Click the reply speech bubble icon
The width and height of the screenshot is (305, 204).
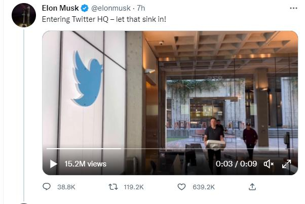pos(47,187)
